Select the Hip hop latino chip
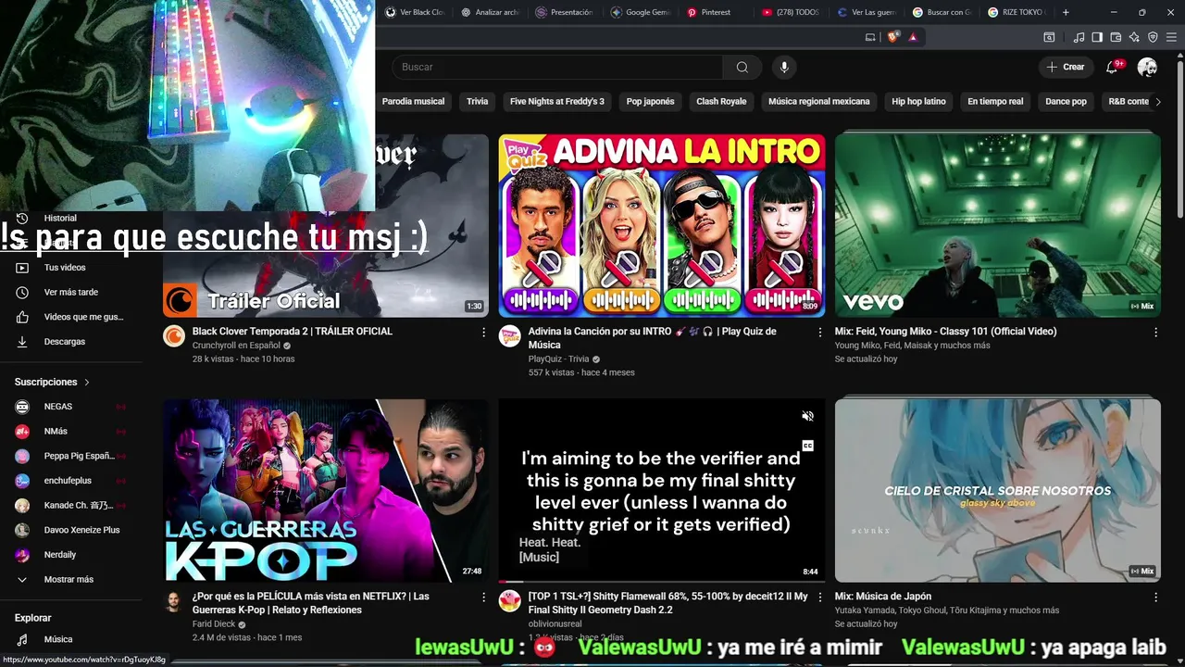The image size is (1185, 667). (918, 102)
